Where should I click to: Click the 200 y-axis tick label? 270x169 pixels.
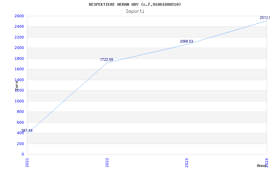pyautogui.click(x=20, y=144)
